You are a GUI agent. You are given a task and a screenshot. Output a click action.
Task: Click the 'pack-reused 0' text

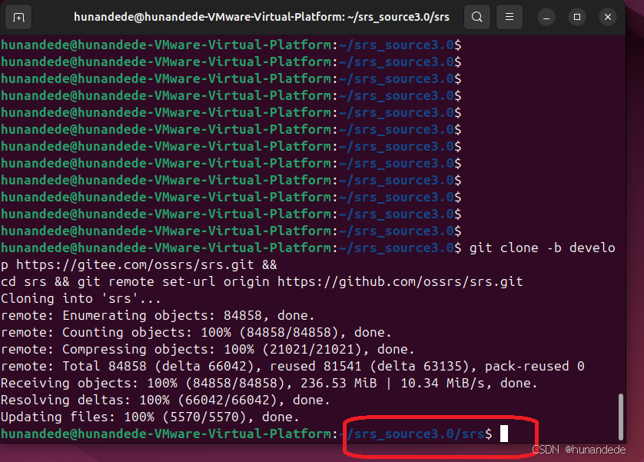point(535,366)
